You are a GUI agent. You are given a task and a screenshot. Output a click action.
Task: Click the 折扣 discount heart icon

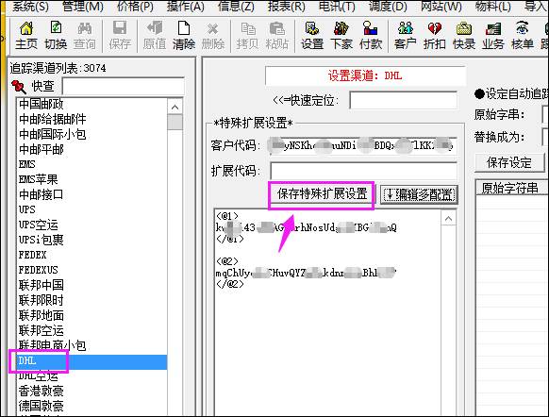435,35
